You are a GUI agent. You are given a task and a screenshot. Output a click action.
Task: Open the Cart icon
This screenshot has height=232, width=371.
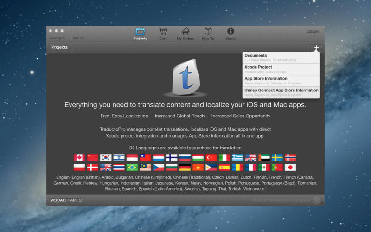point(163,31)
